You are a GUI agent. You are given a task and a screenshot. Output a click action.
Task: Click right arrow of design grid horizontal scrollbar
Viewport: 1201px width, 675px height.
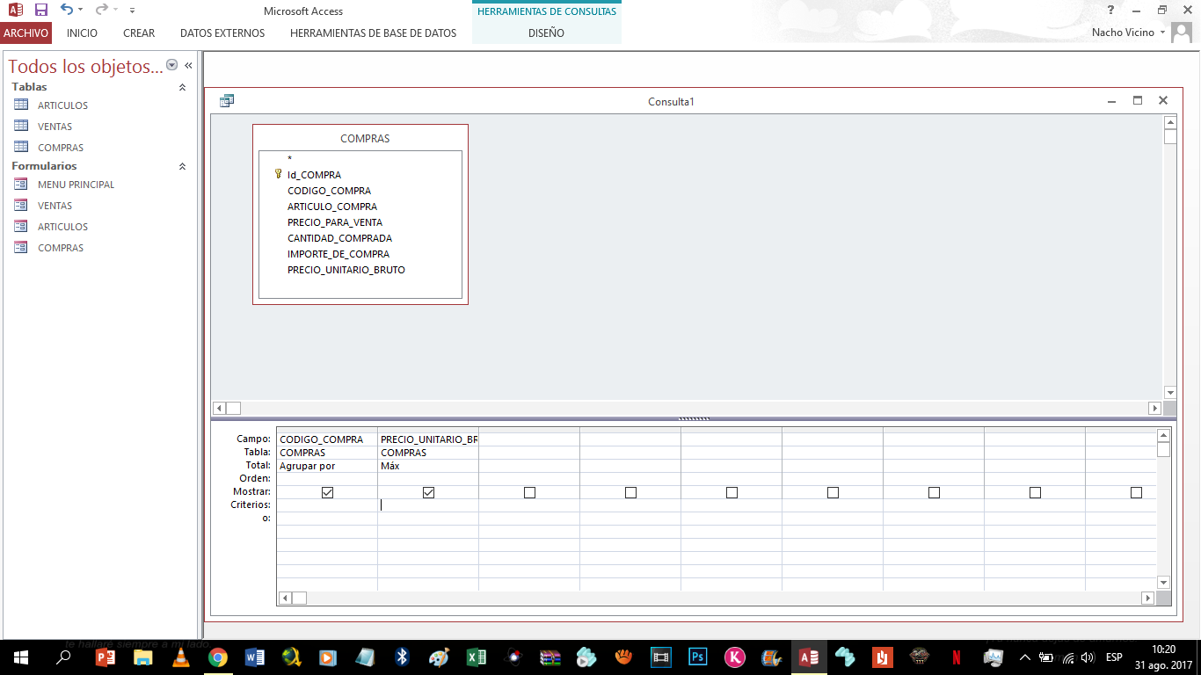pyautogui.click(x=1147, y=598)
